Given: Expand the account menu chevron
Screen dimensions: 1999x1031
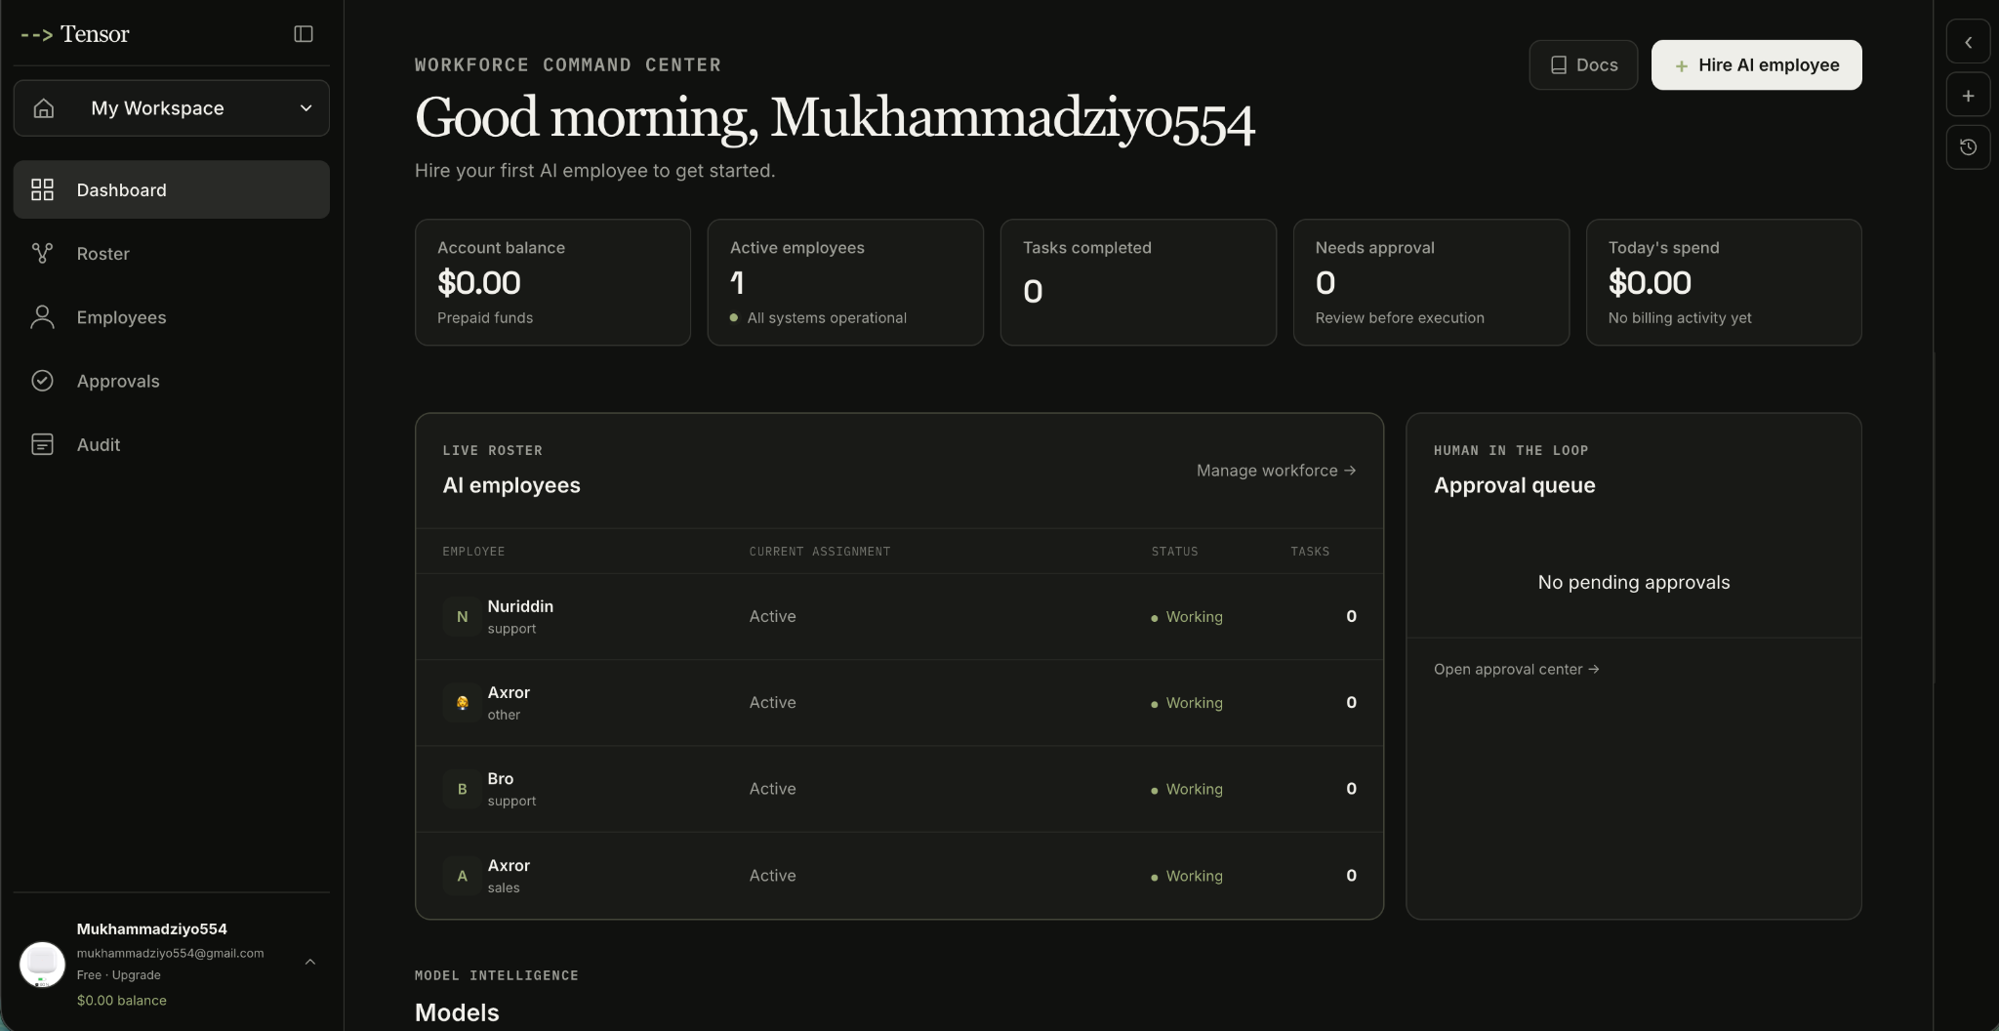Looking at the screenshot, I should [309, 963].
